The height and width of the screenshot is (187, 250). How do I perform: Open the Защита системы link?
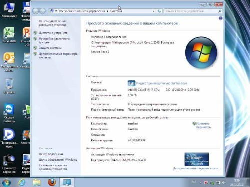50,48
